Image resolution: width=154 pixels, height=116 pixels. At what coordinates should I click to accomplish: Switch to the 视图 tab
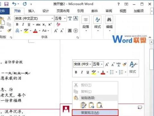click(x=123, y=11)
